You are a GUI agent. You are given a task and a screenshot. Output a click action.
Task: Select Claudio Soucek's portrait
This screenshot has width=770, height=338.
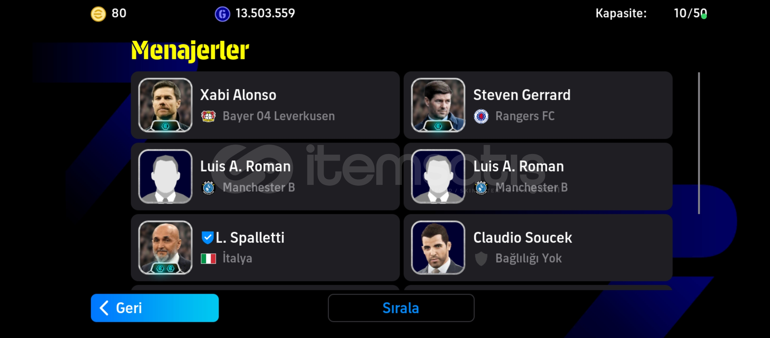(x=438, y=248)
